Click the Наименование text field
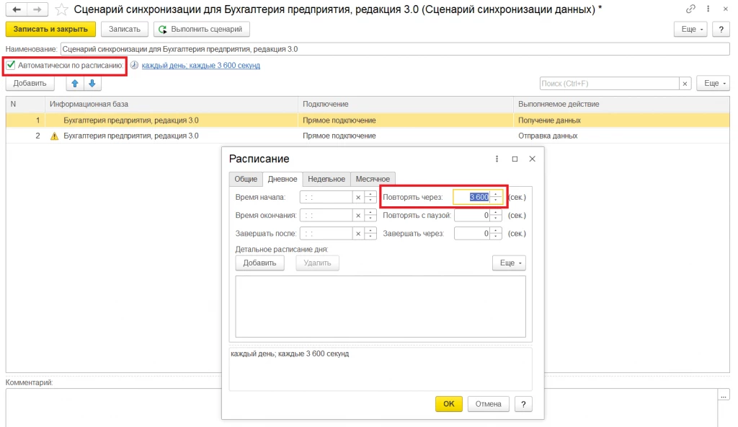Screen dimensions: 738x427 tap(395, 49)
